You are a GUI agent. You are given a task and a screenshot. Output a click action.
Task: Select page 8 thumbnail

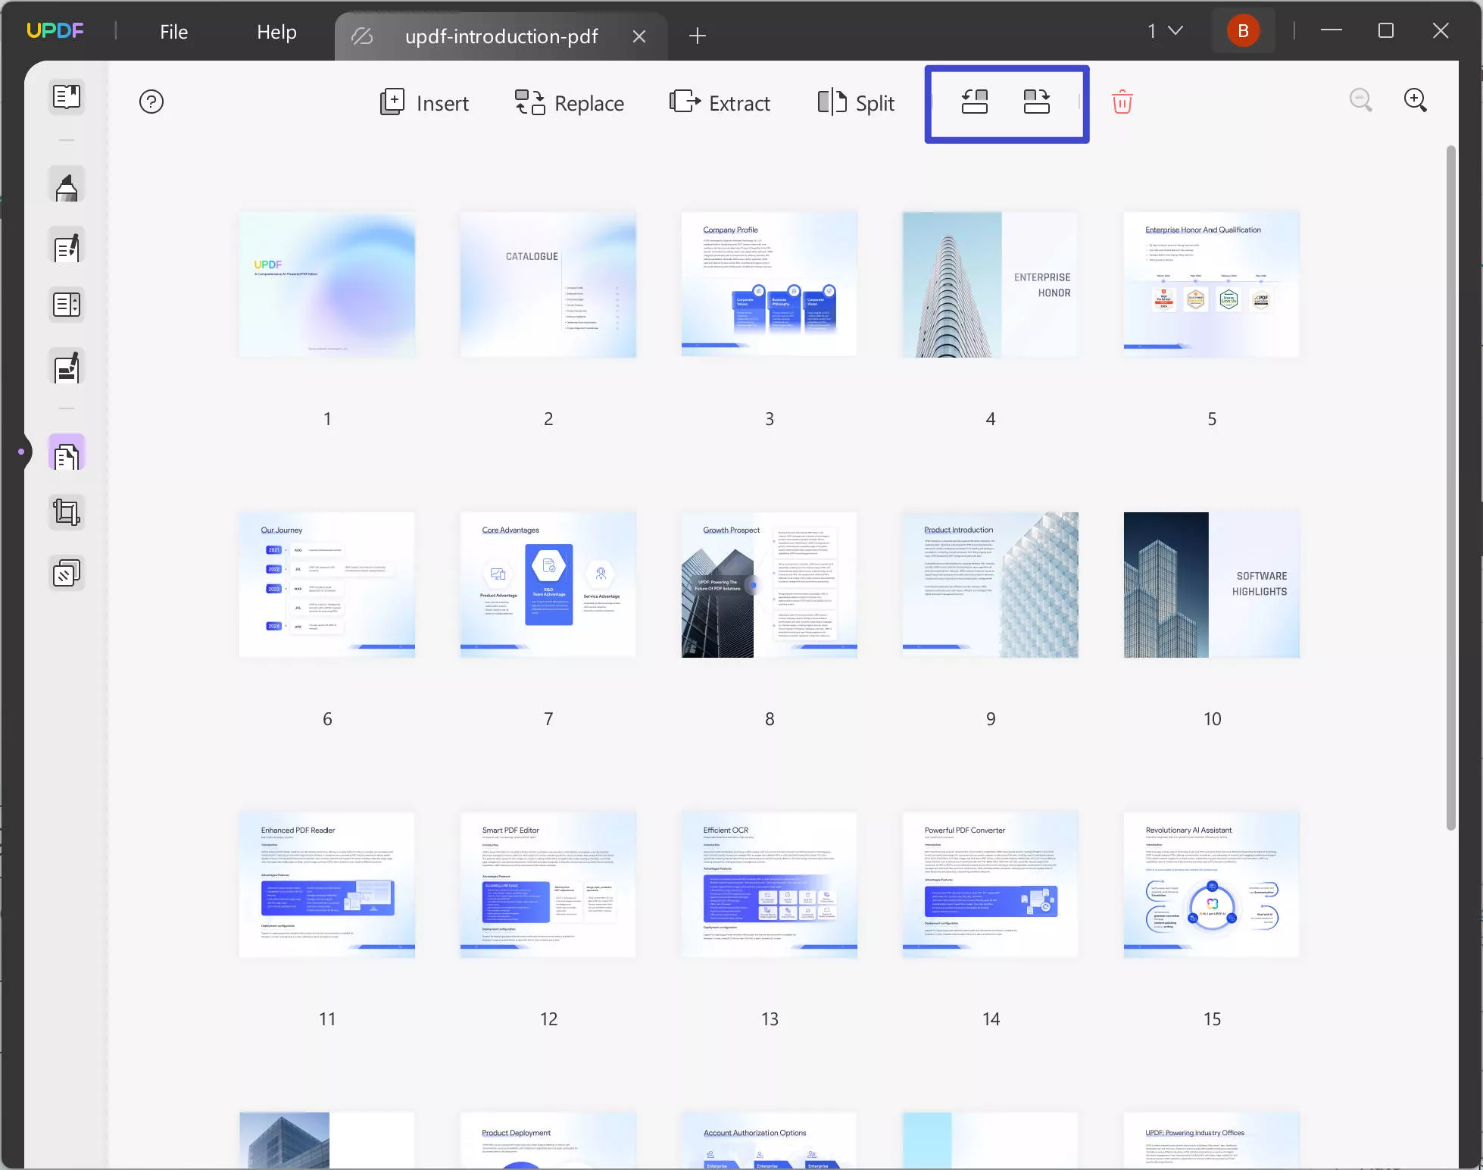click(770, 583)
